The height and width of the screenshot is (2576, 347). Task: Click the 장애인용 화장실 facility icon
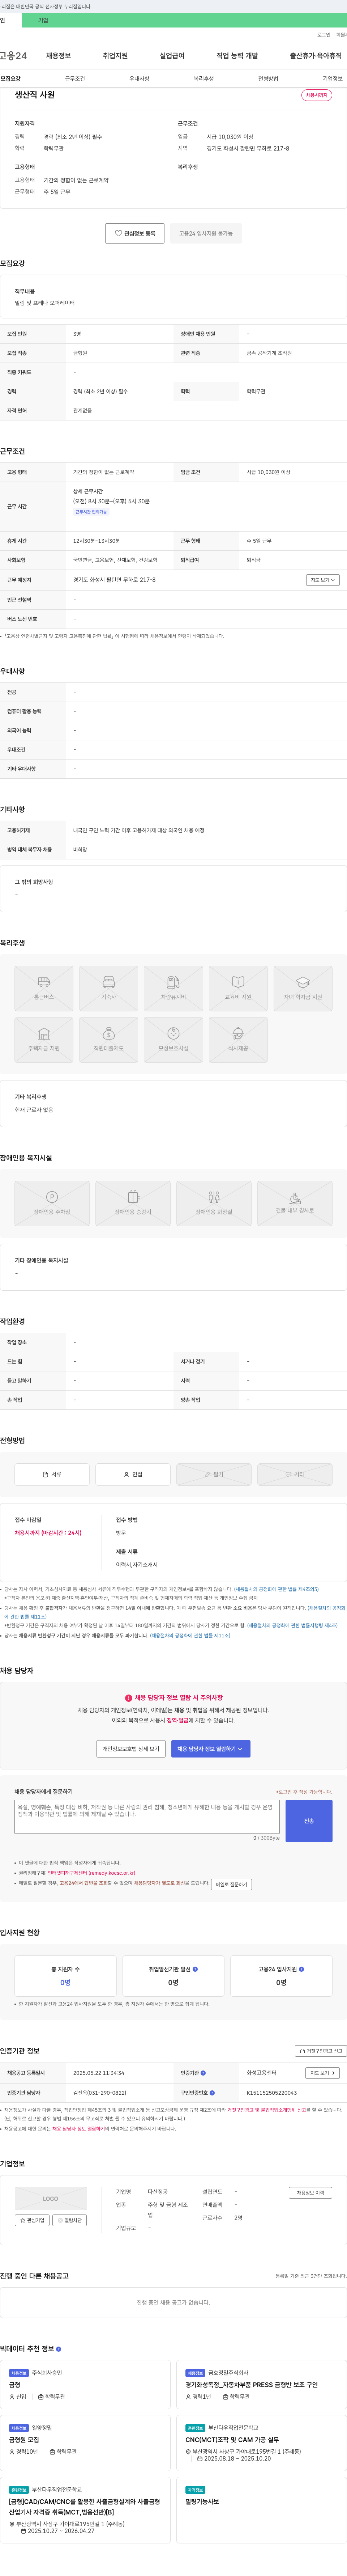(214, 1203)
